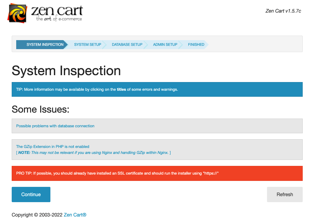Jump to the Admin Setup step
This screenshot has width=318, height=224.
tap(165, 45)
